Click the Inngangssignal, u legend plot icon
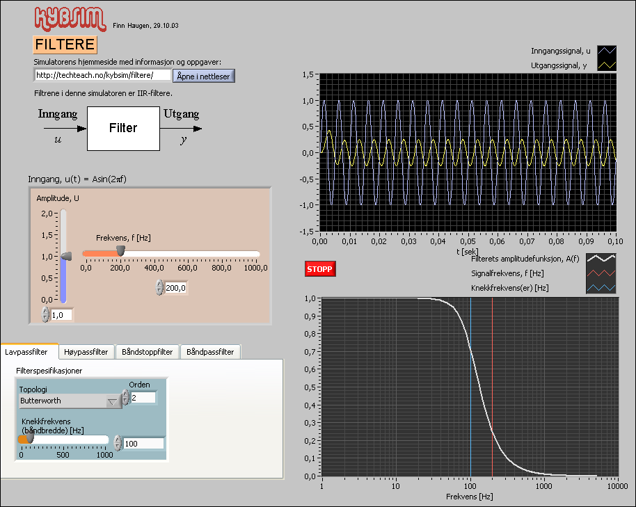 point(607,51)
